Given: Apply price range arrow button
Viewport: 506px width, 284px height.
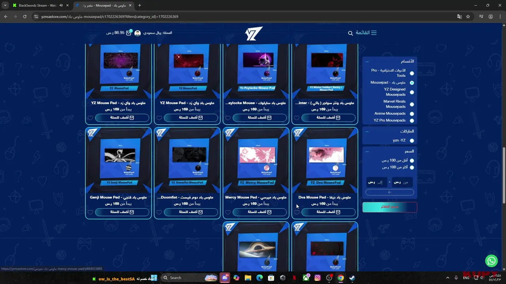Looking at the screenshot, I should click(389, 192).
